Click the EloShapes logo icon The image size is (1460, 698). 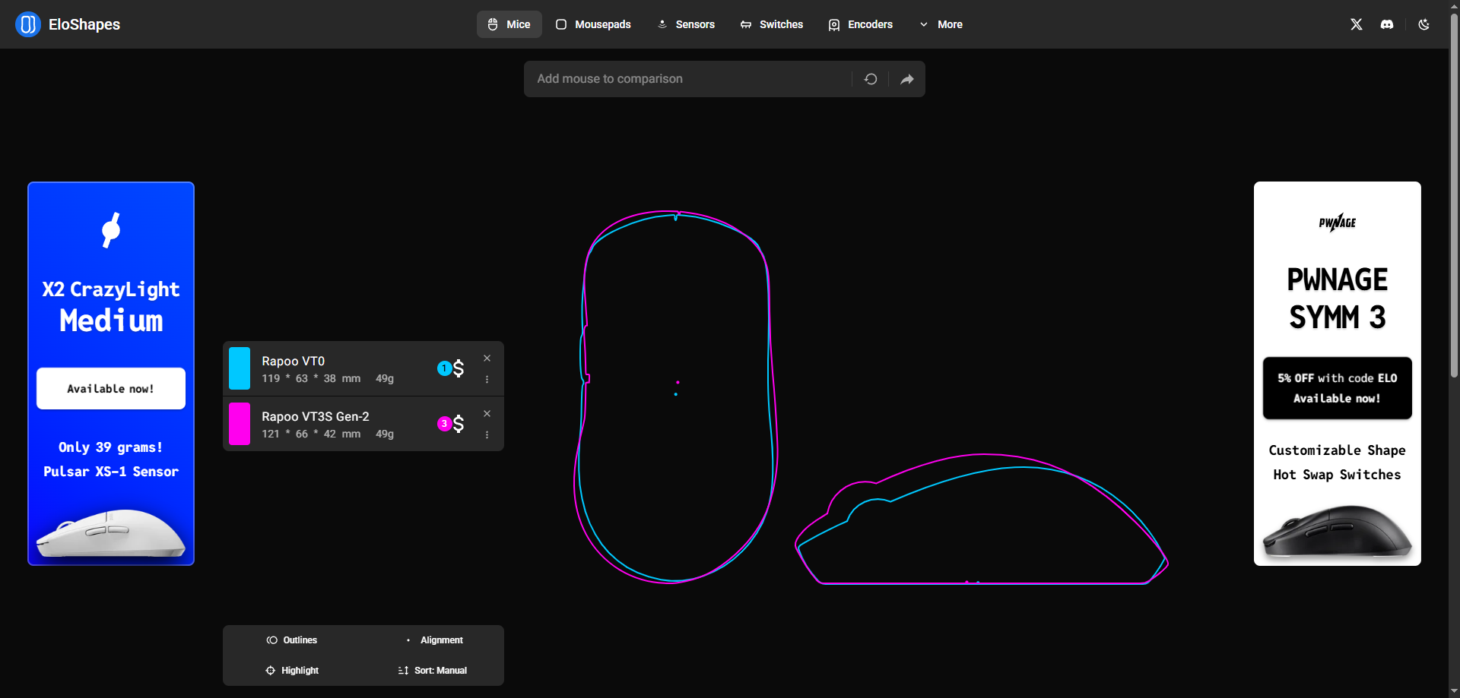point(28,24)
